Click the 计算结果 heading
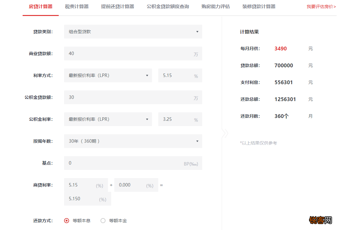347x230 pixels. click(249, 32)
